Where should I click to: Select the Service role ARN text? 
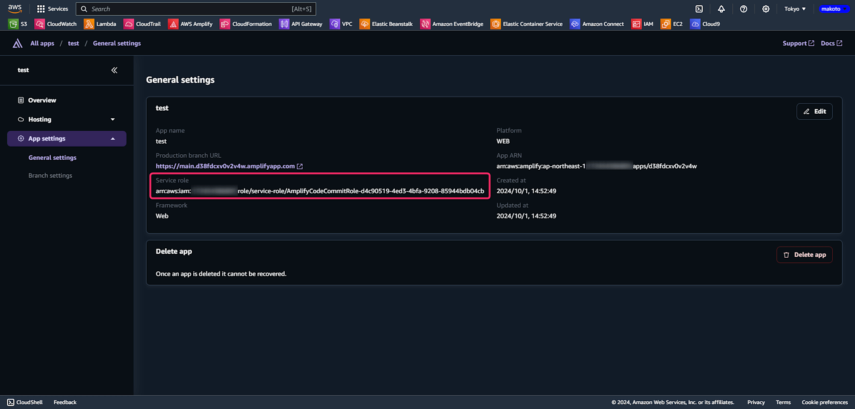[x=320, y=191]
